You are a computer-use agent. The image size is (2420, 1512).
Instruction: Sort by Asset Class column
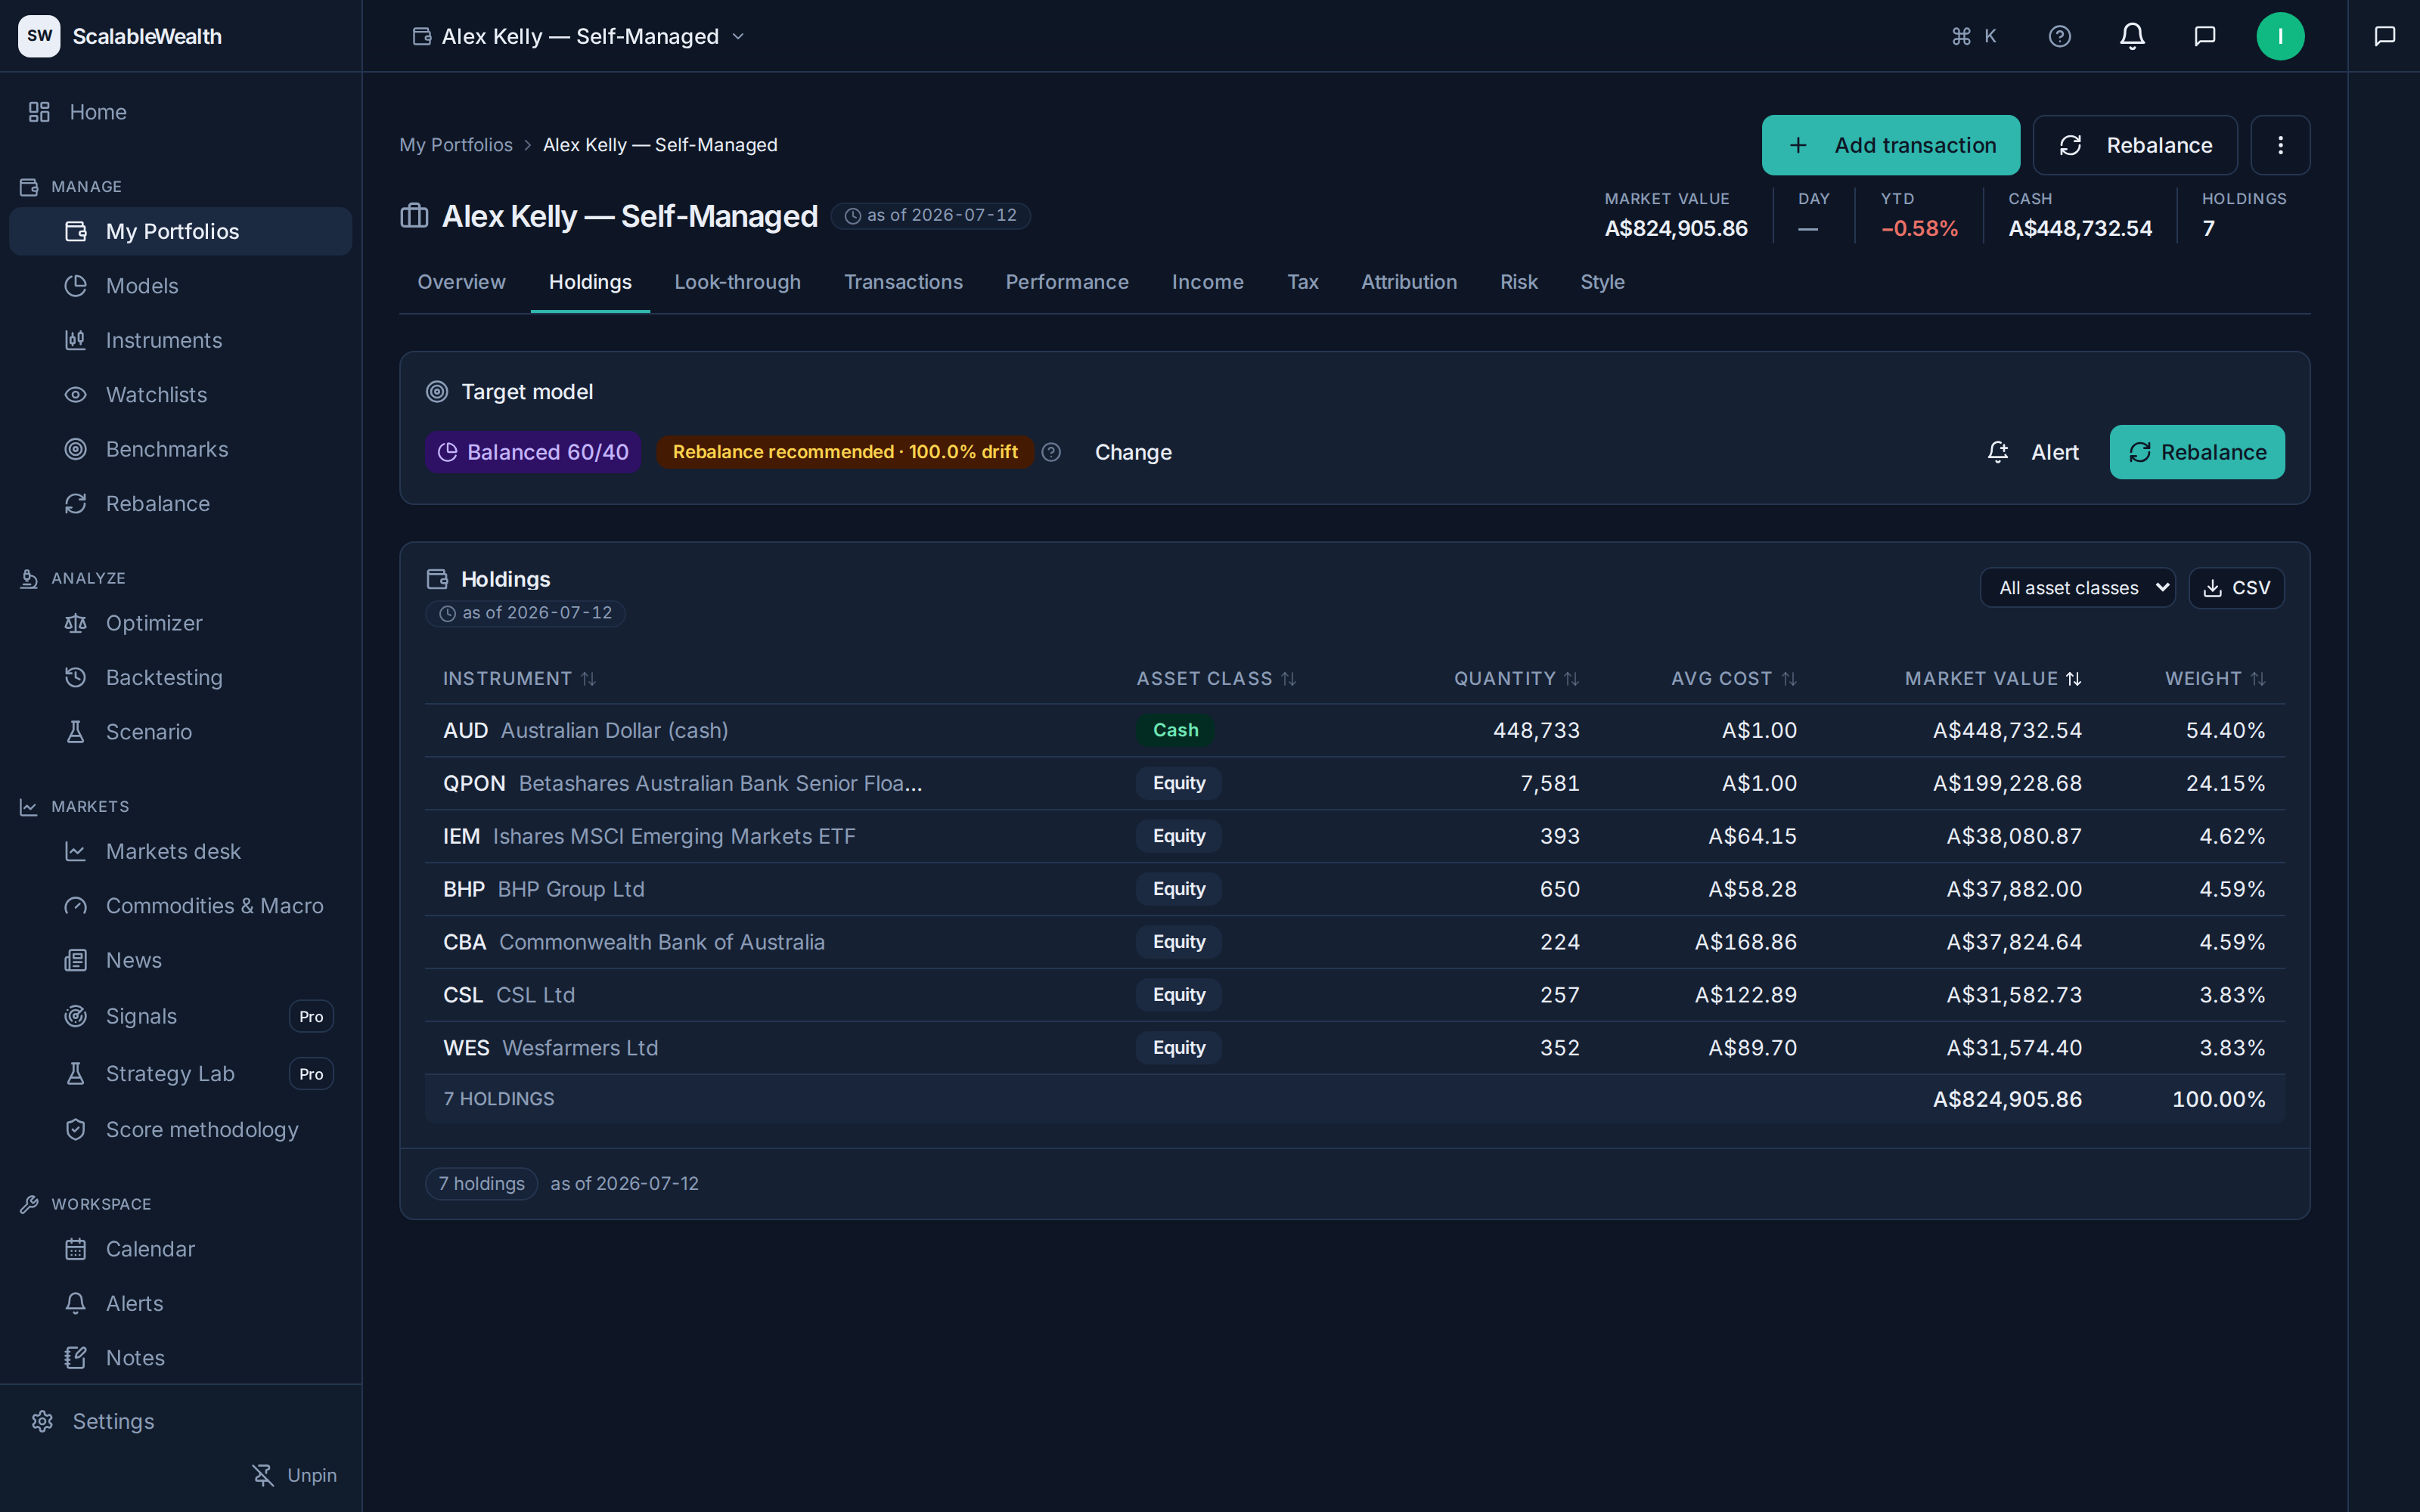coord(1216,679)
